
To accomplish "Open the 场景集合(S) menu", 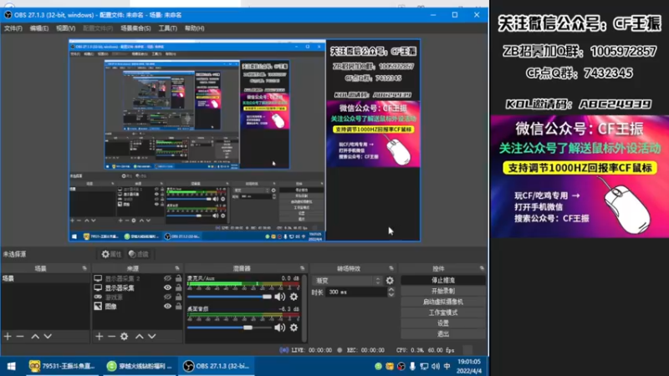I will 135,28.
